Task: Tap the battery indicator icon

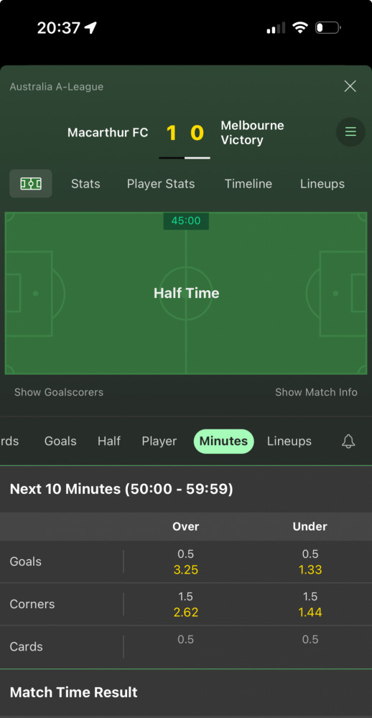Action: pyautogui.click(x=327, y=28)
